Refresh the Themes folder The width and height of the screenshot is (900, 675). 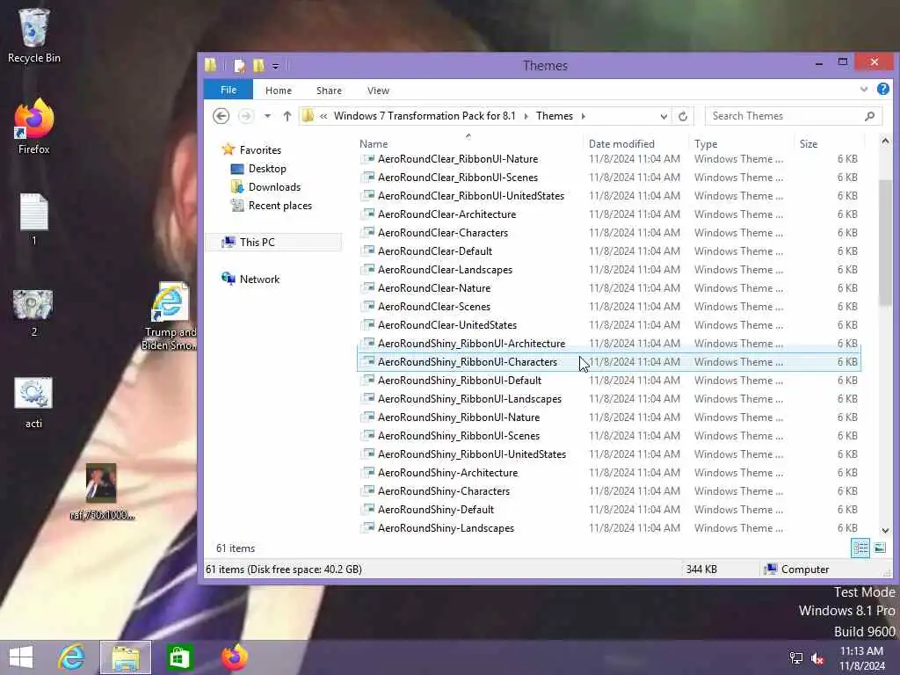click(x=683, y=117)
